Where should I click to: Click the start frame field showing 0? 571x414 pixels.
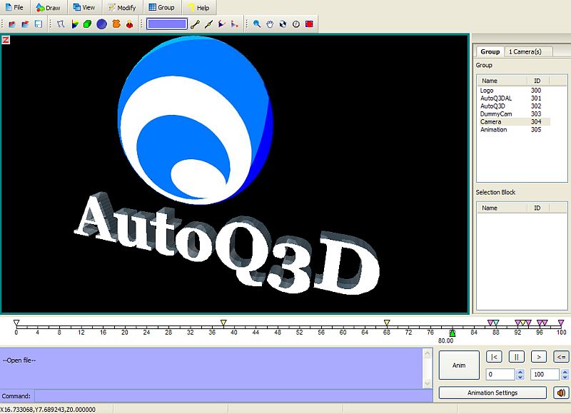tap(500, 374)
